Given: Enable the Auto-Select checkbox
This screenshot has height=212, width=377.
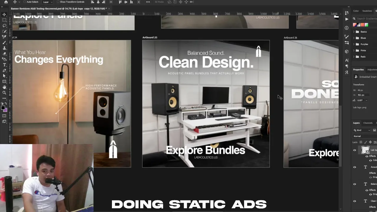Looking at the screenshot, I should [24, 2].
